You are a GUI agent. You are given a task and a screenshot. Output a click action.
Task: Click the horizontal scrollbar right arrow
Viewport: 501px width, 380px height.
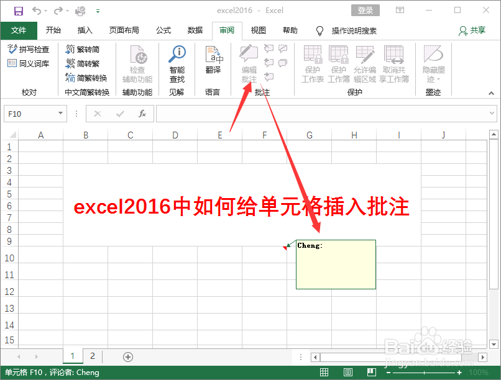482,357
